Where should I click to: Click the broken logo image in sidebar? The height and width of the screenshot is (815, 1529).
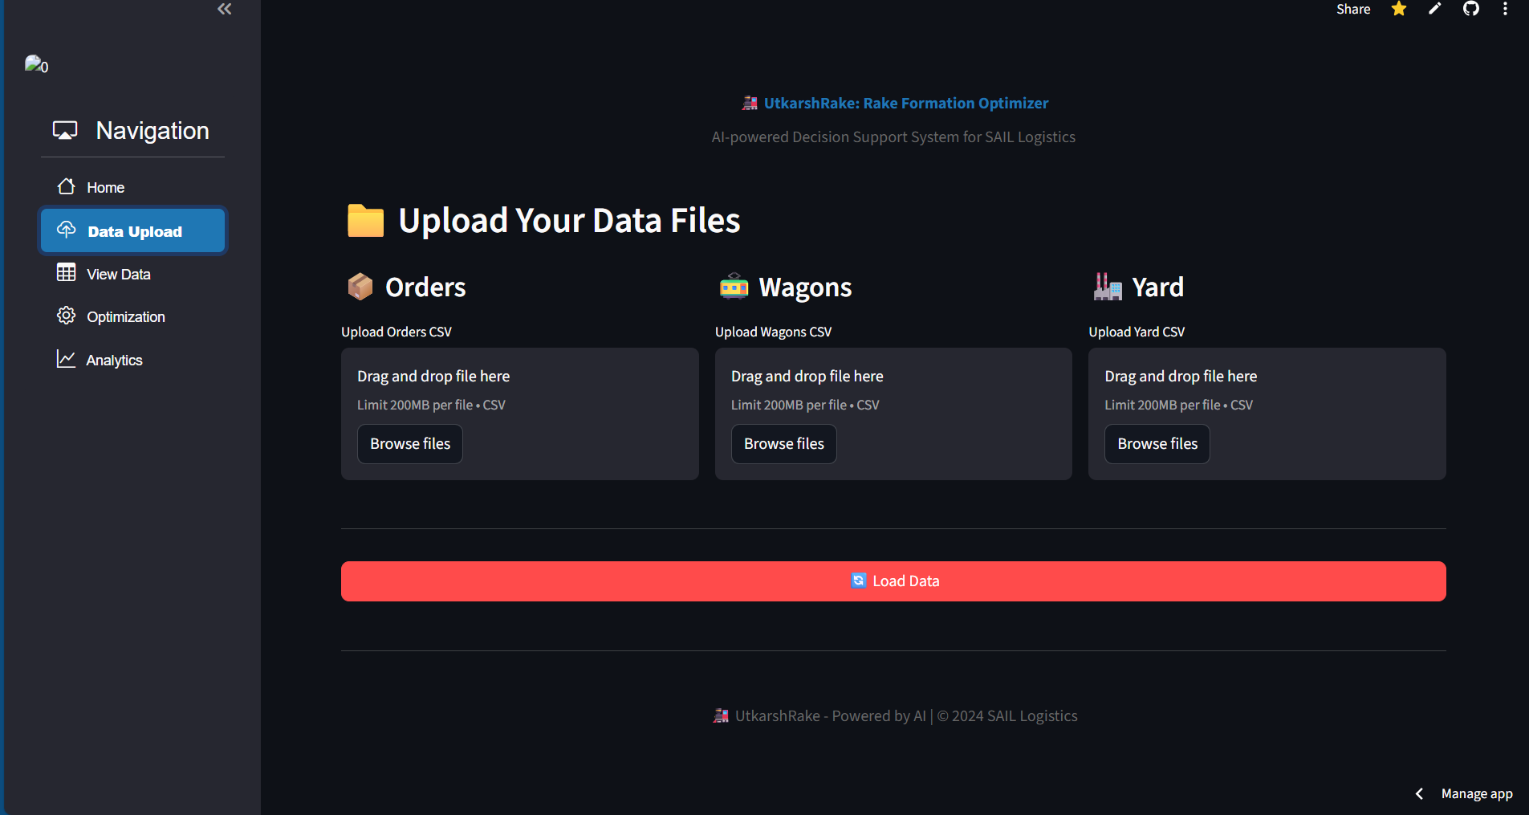(x=37, y=64)
